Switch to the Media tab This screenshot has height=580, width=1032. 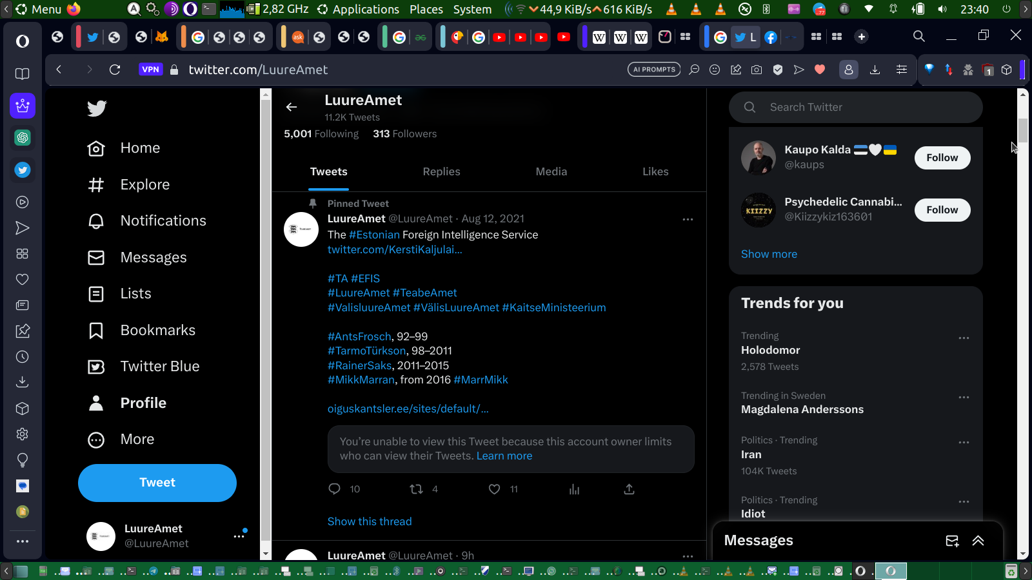[551, 172]
